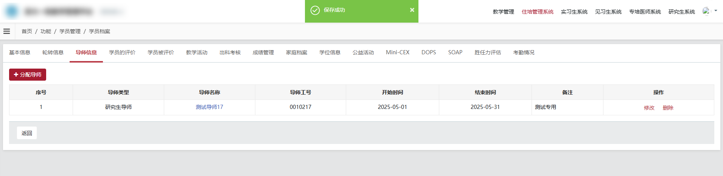Click the 导师类型 column header
Screen dimensions: 723x176
coord(118,92)
